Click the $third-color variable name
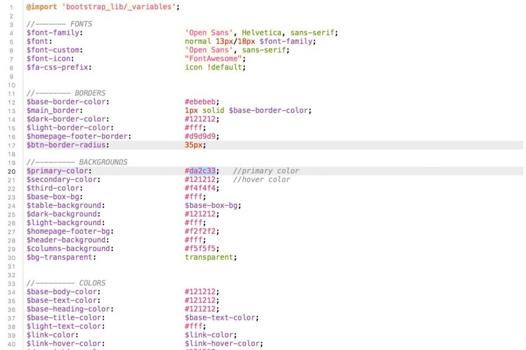526x350 pixels. point(54,189)
